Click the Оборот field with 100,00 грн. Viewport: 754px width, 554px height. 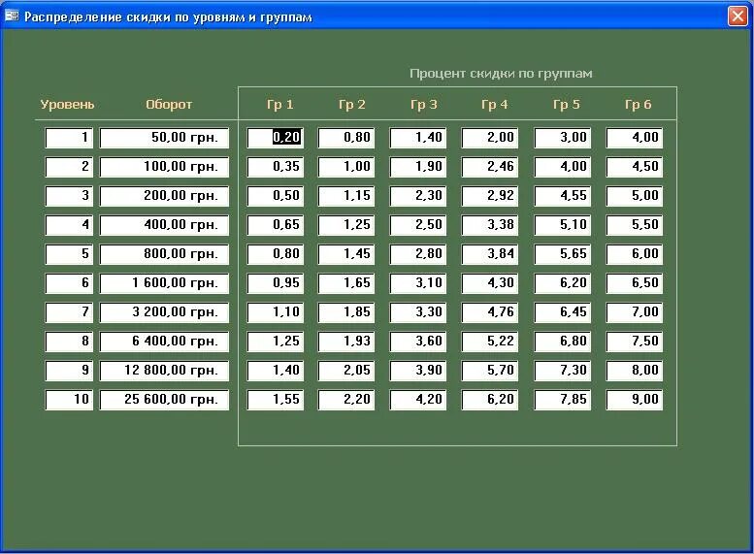pos(164,167)
